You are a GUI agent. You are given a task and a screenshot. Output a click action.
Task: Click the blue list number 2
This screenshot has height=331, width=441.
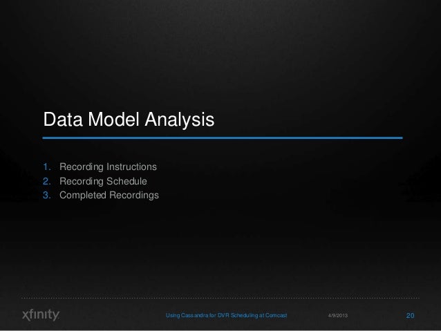click(47, 181)
